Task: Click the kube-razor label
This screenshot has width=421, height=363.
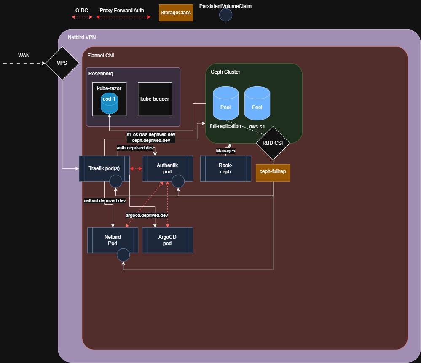Action: (109, 88)
